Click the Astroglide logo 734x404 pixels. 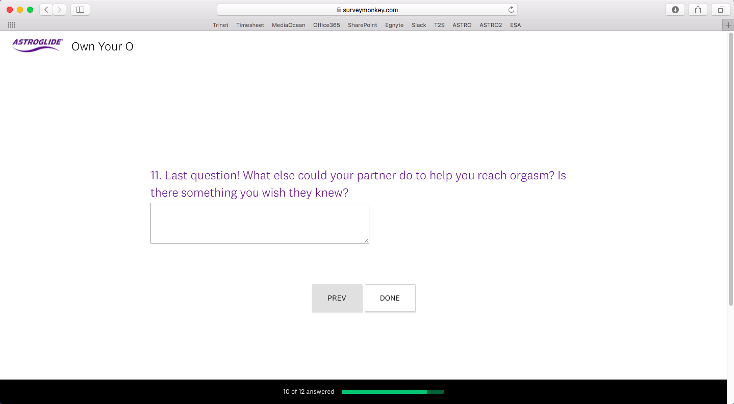(38, 45)
